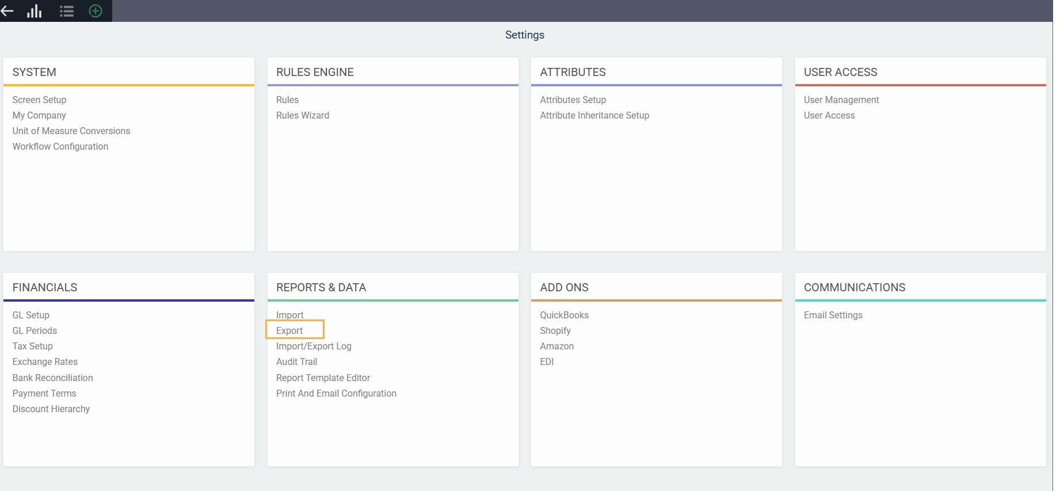
Task: Open the Audit Trail
Action: coord(296,361)
